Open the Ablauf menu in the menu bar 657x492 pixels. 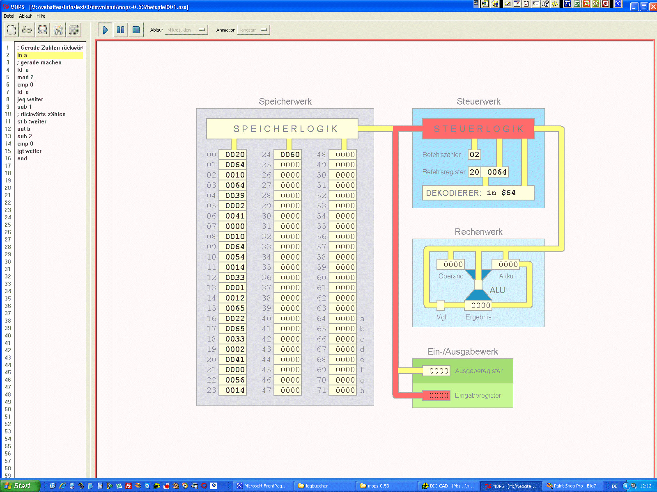pyautogui.click(x=25, y=16)
